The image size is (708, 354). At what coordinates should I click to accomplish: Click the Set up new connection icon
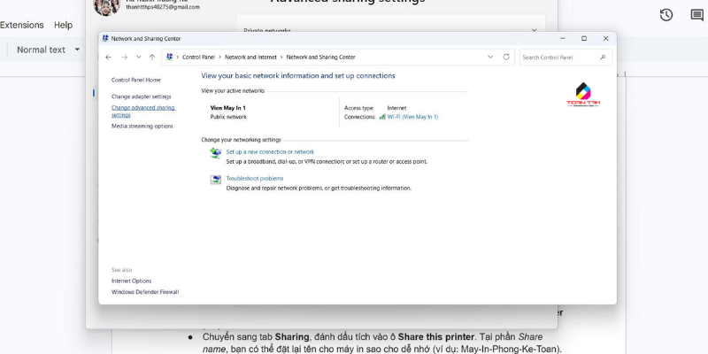[216, 153]
